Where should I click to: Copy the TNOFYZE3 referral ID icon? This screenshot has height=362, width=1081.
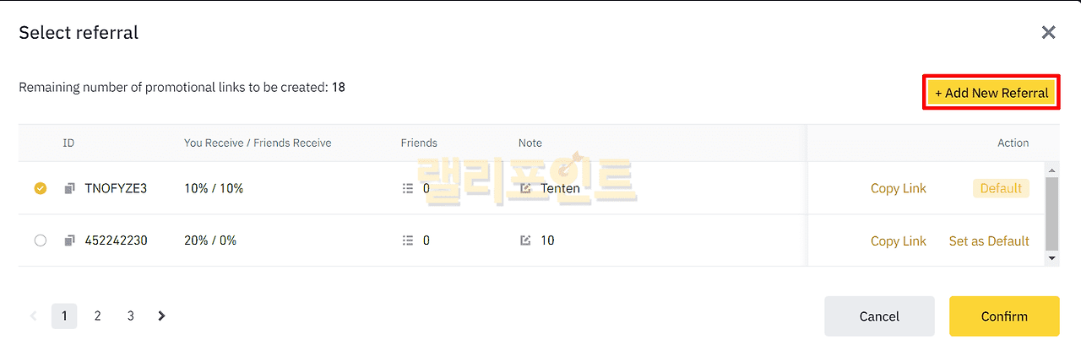(x=70, y=189)
